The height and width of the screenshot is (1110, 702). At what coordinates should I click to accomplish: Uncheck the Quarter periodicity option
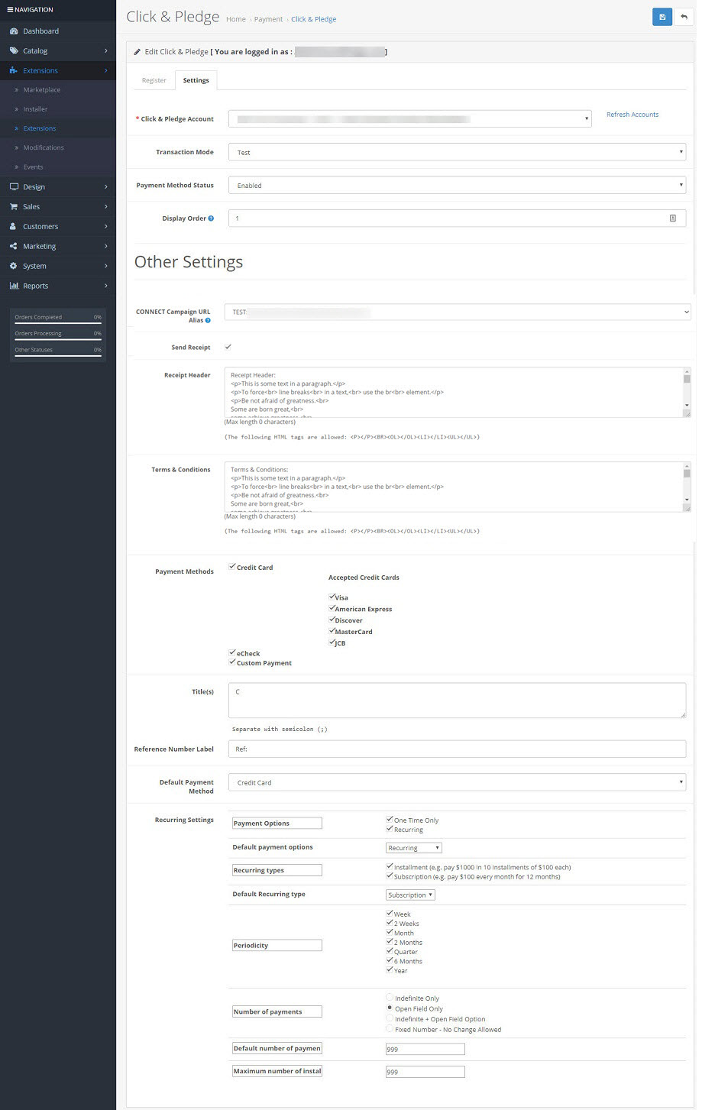point(390,951)
